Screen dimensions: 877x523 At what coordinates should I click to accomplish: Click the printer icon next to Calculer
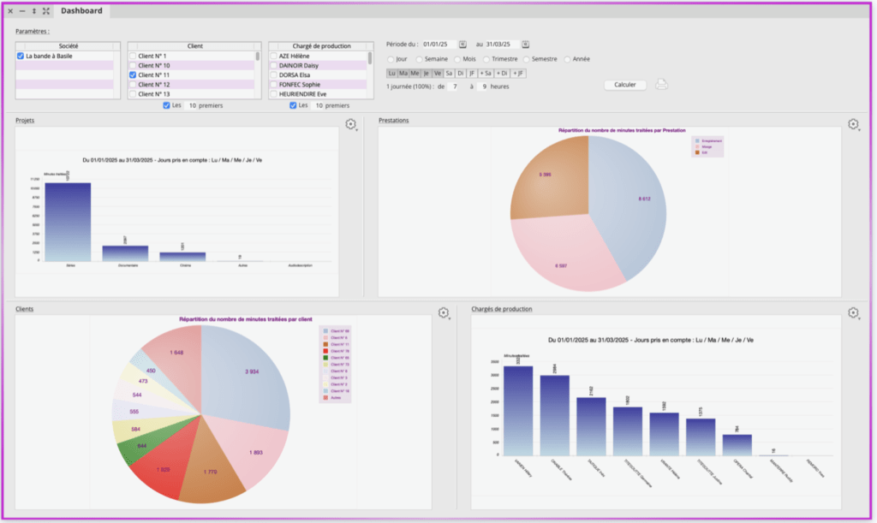661,85
